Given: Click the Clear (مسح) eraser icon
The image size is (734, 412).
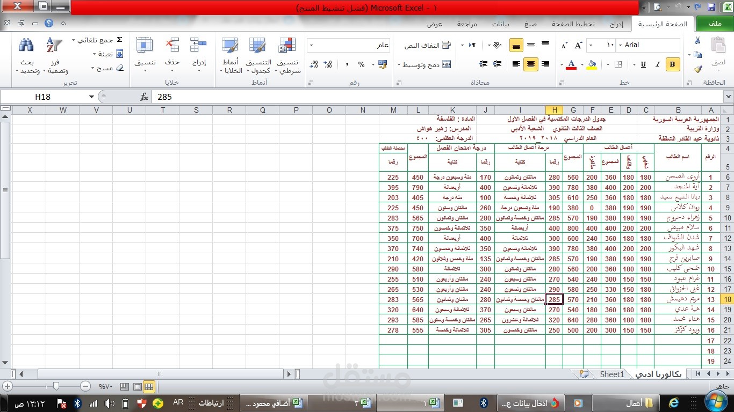Looking at the screenshot, I should 120,68.
